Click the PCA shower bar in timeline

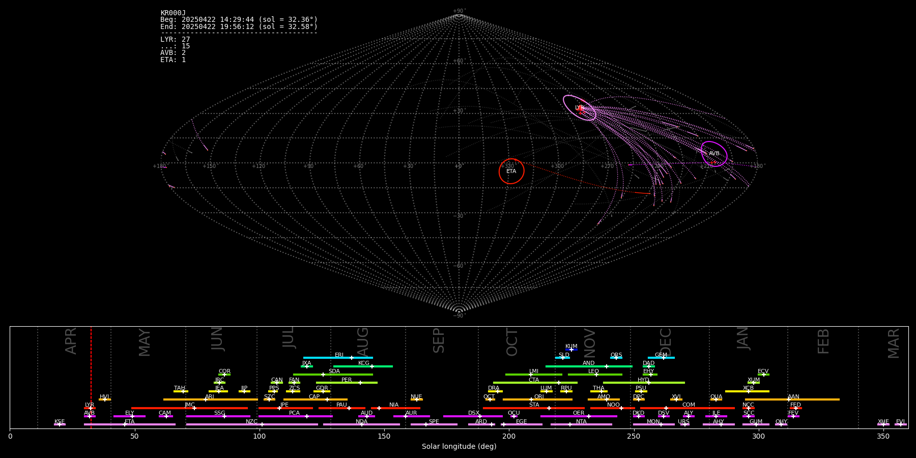click(295, 416)
